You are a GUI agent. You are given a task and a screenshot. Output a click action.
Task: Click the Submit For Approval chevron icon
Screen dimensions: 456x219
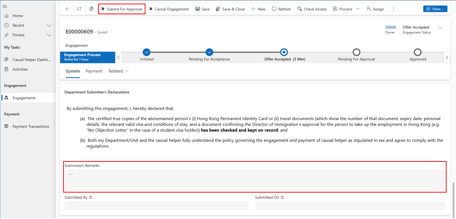(103, 9)
